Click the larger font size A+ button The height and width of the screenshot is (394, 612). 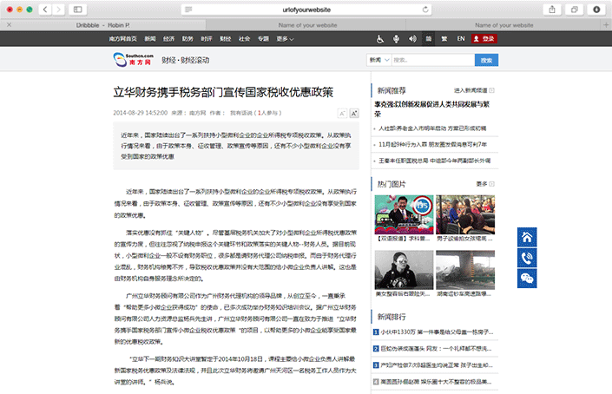pyautogui.click(x=343, y=113)
